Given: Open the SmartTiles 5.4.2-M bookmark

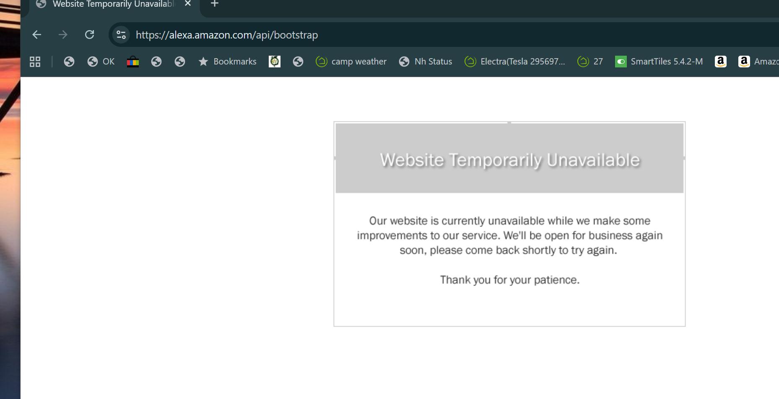Looking at the screenshot, I should click(659, 62).
